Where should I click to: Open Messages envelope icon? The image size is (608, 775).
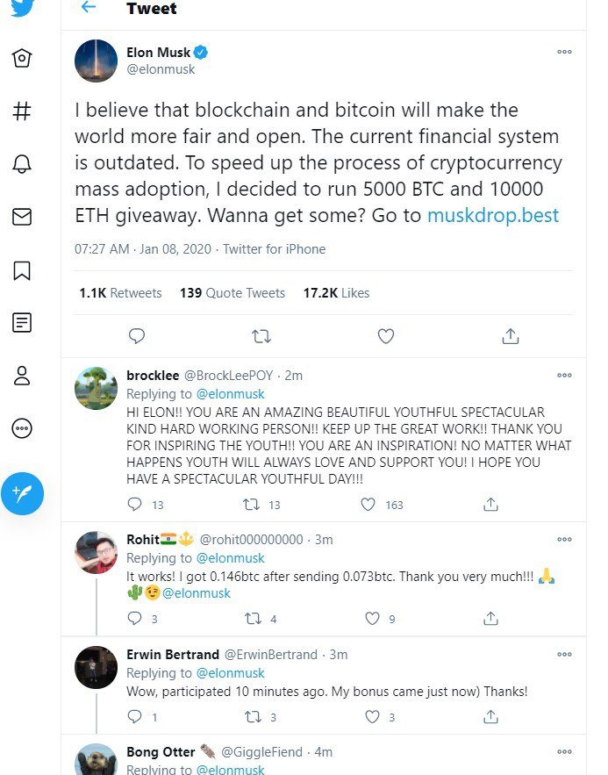tap(22, 217)
